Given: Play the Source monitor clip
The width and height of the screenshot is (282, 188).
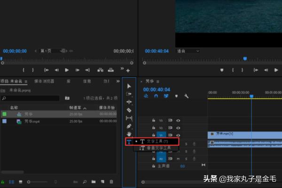Looking at the screenshot, I should point(67,70).
